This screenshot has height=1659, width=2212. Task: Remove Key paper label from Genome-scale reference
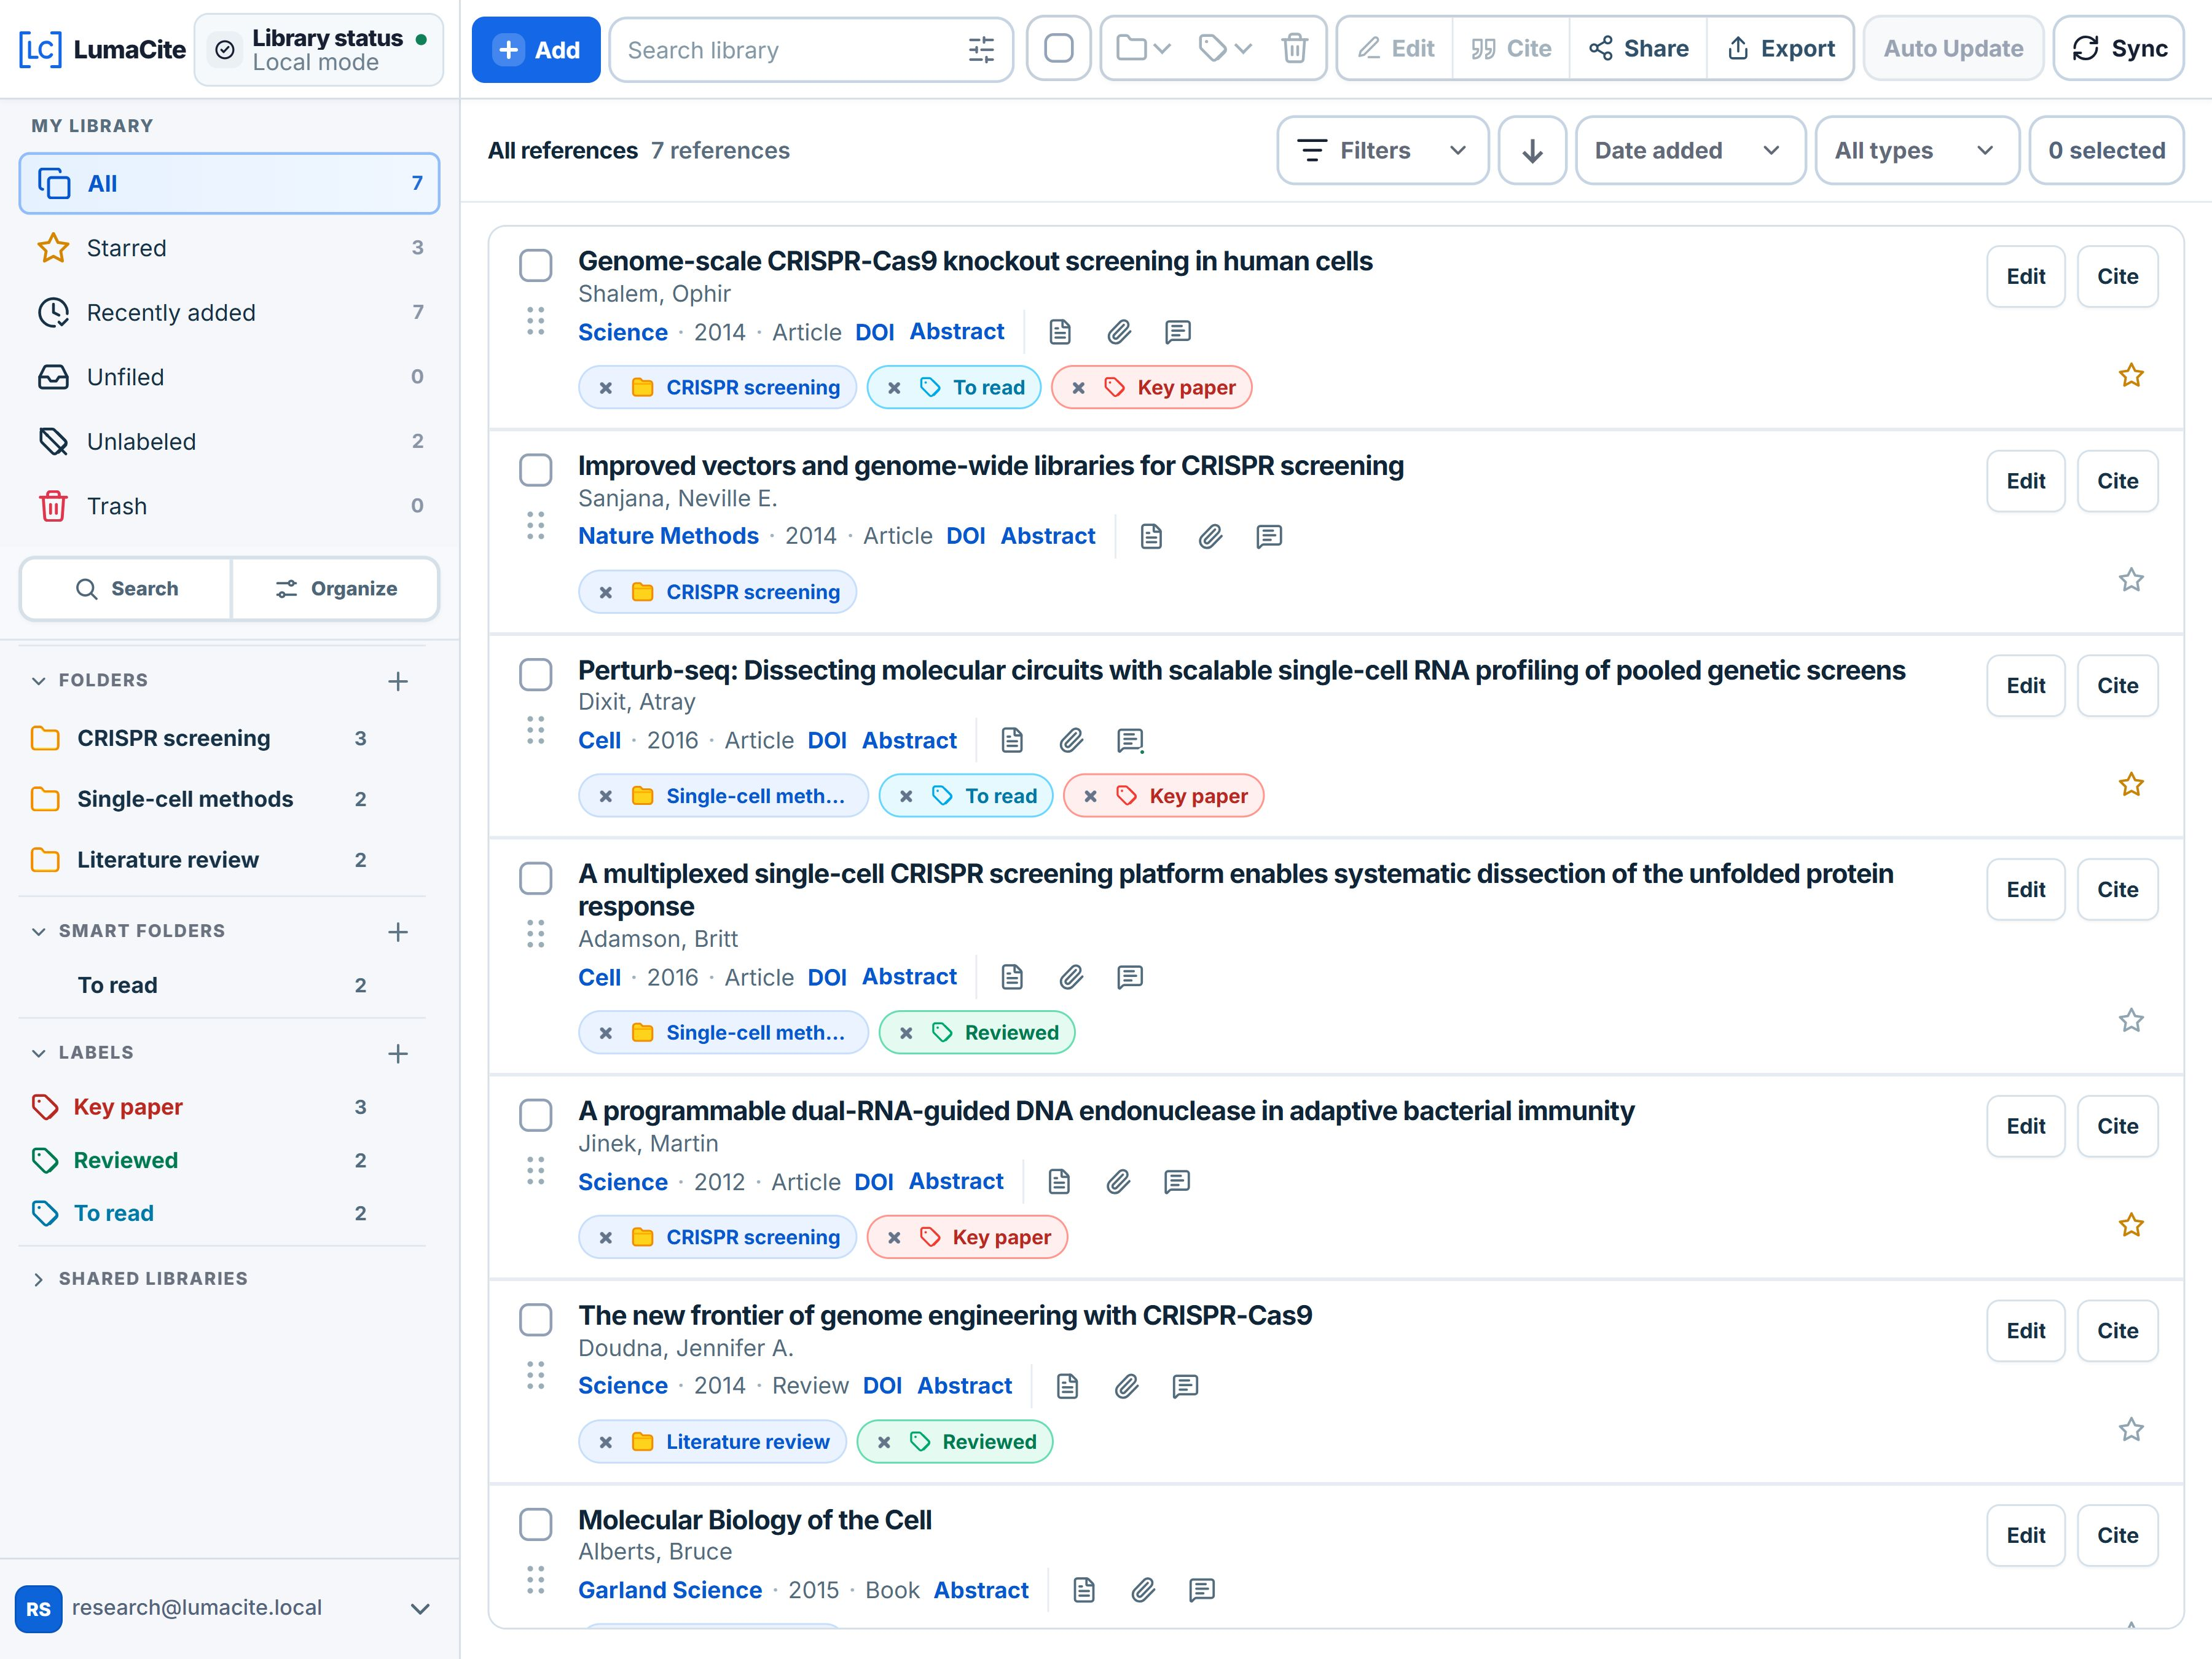(x=1078, y=388)
